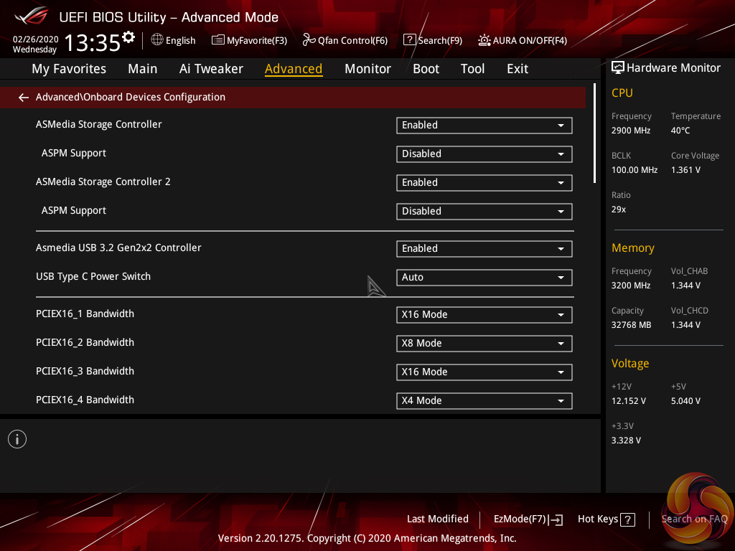Open PCIEX16_4 Bandwidth dropdown
The height and width of the screenshot is (551, 735).
pos(484,400)
